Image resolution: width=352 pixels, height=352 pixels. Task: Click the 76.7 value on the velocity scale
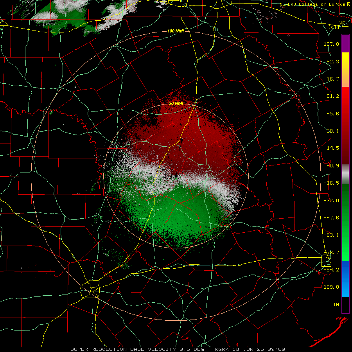[333, 79]
